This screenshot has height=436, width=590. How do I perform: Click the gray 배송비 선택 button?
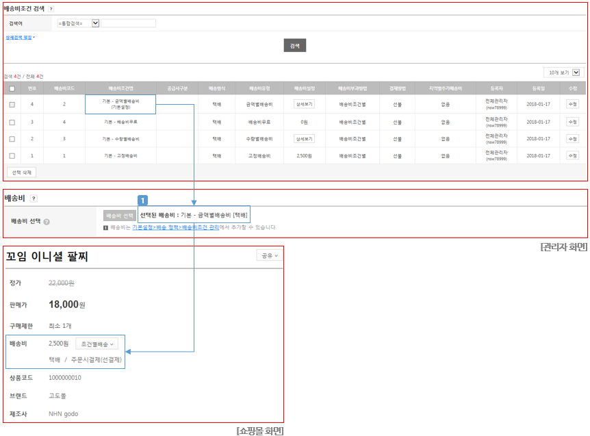pyautogui.click(x=120, y=216)
